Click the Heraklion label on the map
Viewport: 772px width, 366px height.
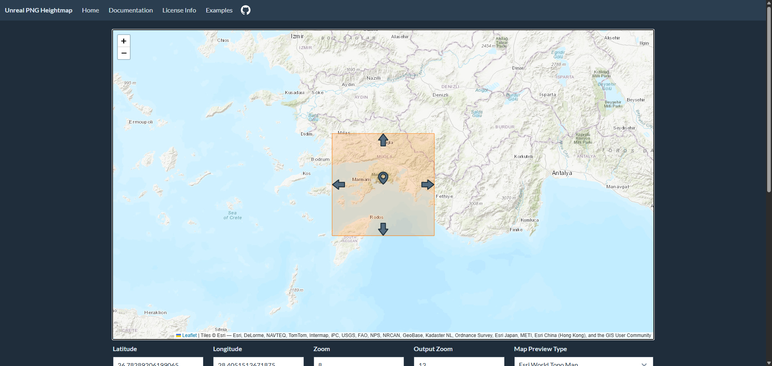pyautogui.click(x=156, y=313)
